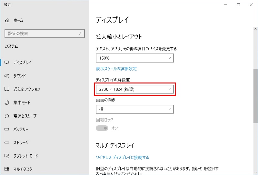Open 表示スケールの詳細設定 link
This screenshot has width=258, height=175.
point(116,69)
